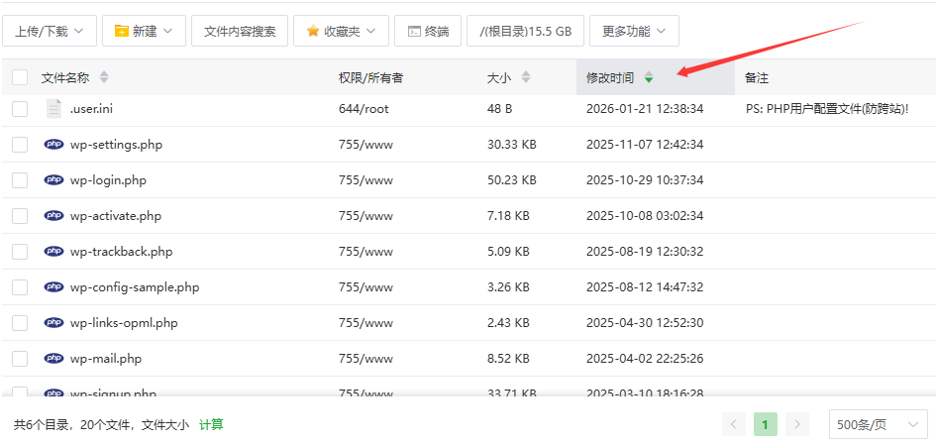The height and width of the screenshot is (446, 936).
Task: Click the 48 B size cell
Action: (499, 109)
